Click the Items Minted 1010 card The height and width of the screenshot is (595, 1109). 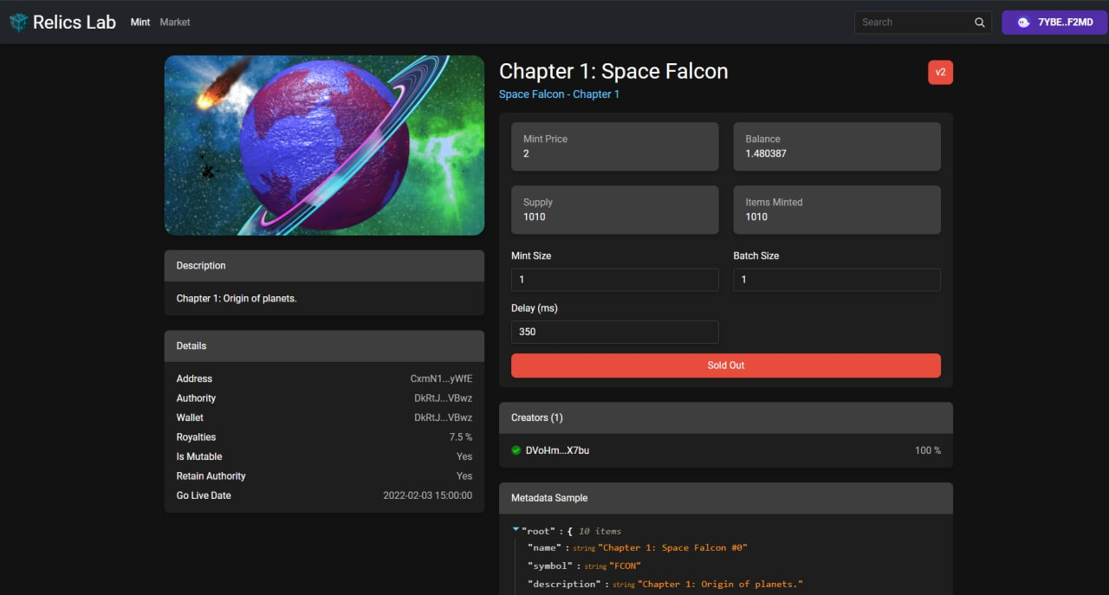coord(837,210)
